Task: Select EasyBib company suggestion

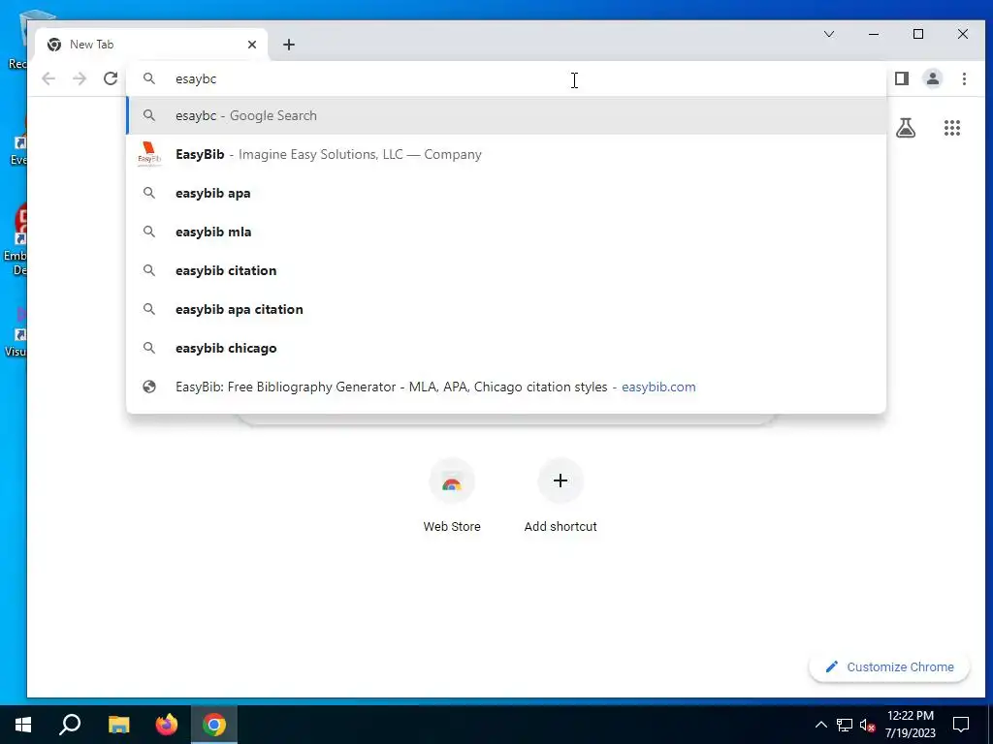Action: click(x=506, y=154)
